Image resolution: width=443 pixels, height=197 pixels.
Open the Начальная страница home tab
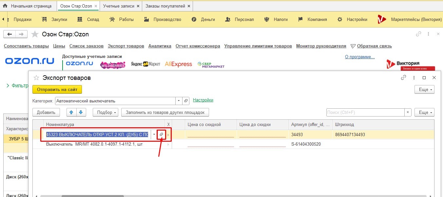27,6
